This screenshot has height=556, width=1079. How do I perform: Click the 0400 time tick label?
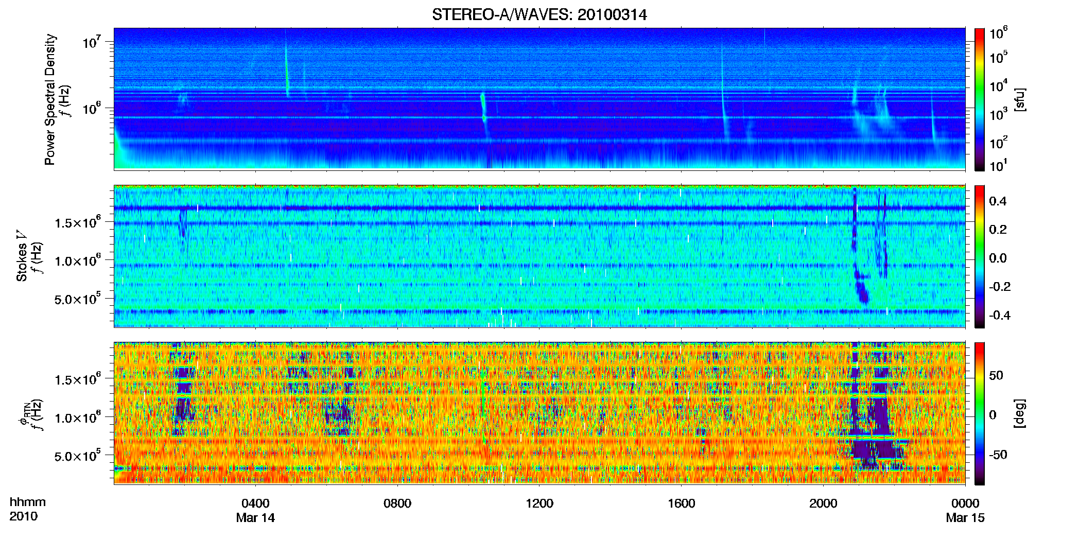(255, 503)
